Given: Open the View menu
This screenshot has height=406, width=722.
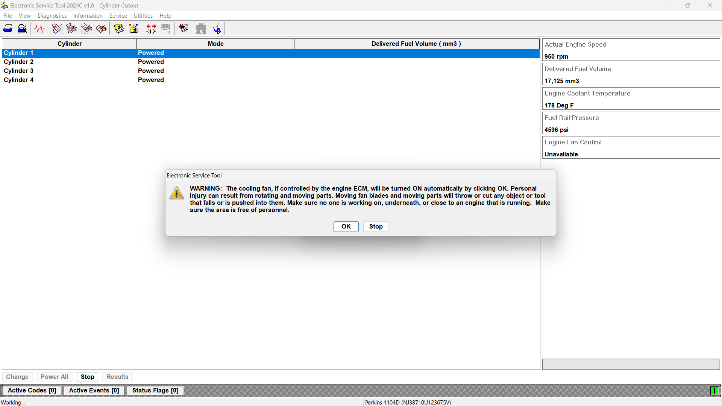Looking at the screenshot, I should tap(25, 16).
